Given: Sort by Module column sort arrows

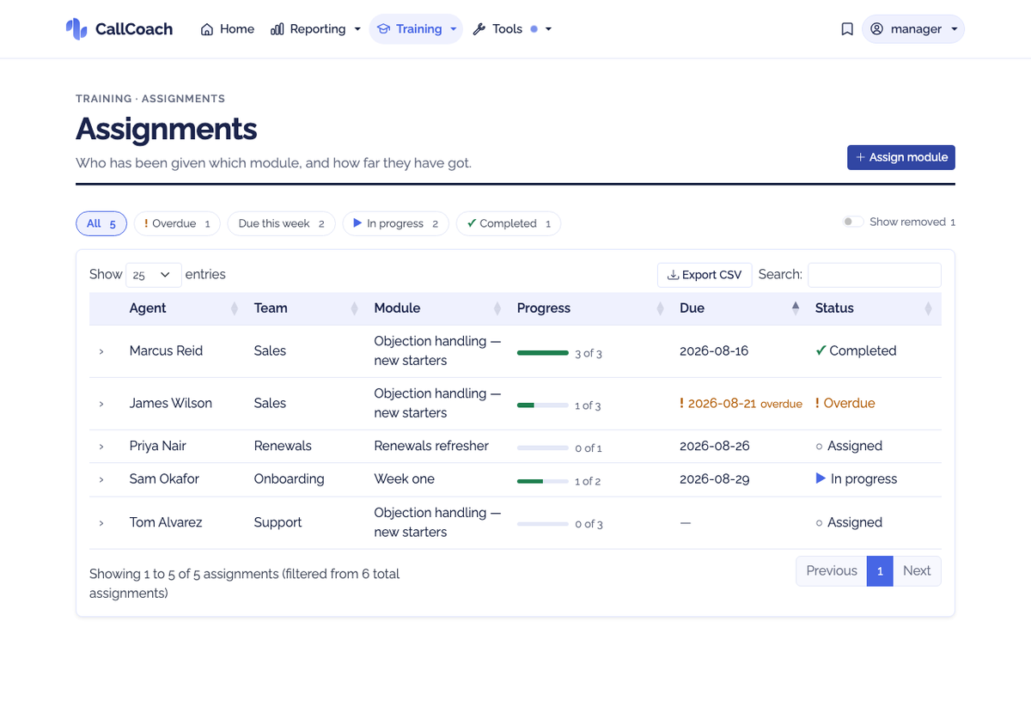Looking at the screenshot, I should click(497, 308).
